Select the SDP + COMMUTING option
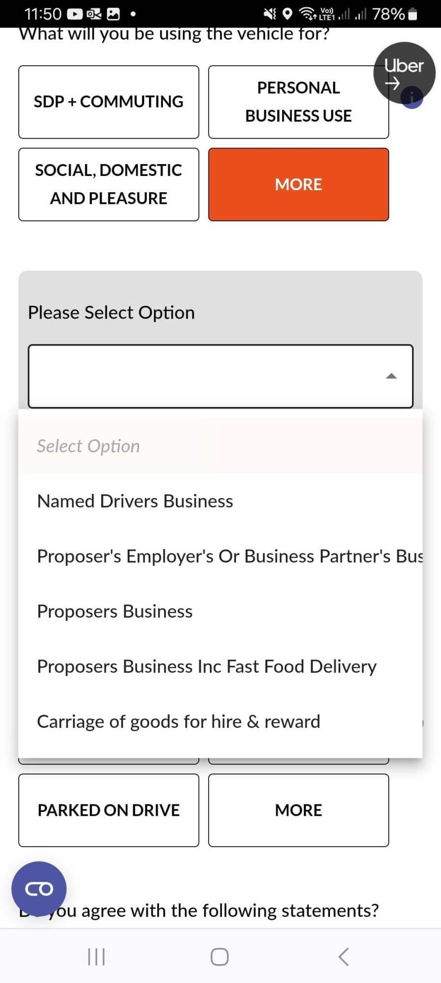441x983 pixels. pyautogui.click(x=108, y=101)
